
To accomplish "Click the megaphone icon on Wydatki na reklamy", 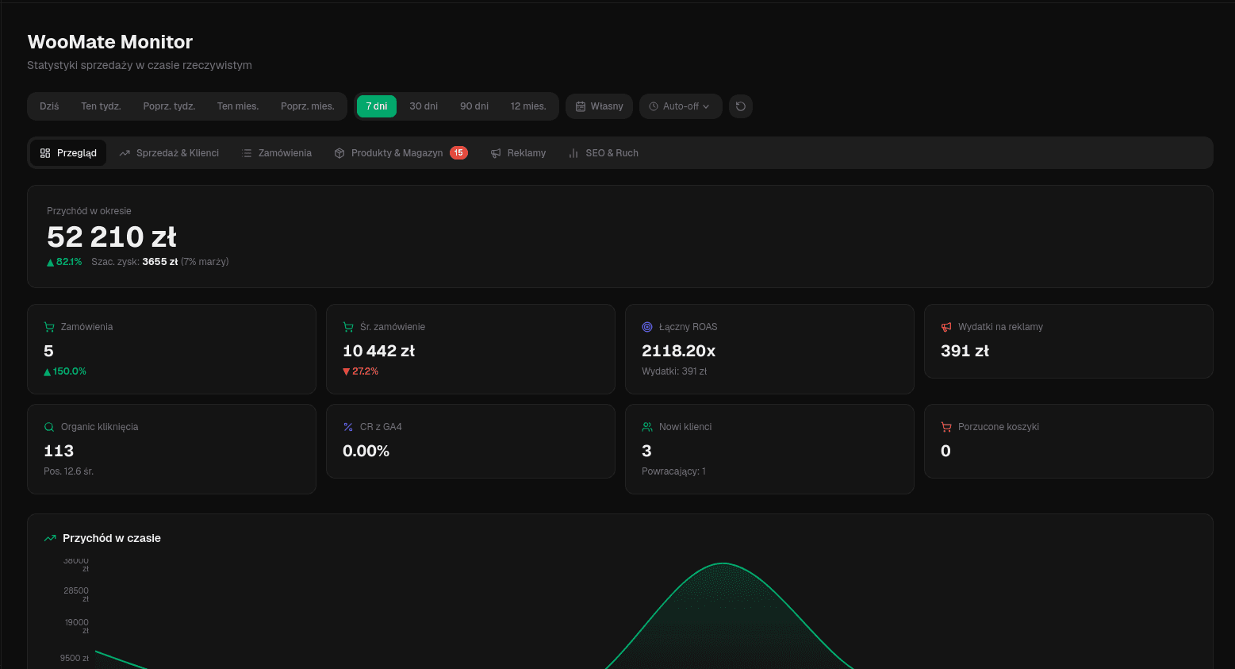I will (946, 327).
